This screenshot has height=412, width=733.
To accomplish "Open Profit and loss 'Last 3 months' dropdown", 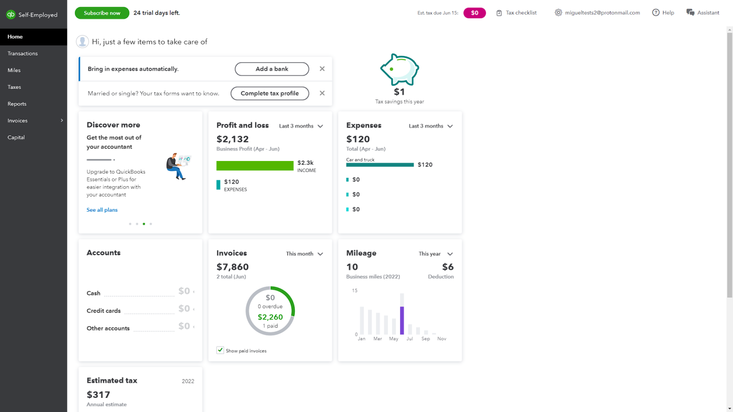I will (301, 126).
